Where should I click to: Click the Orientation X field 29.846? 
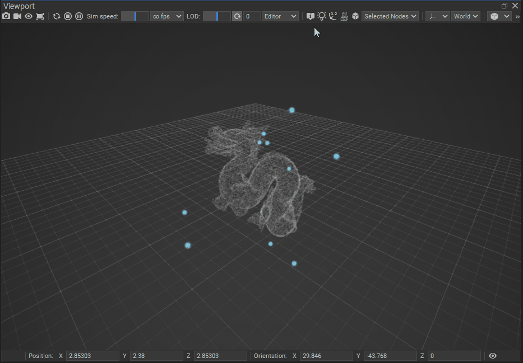tap(327, 356)
